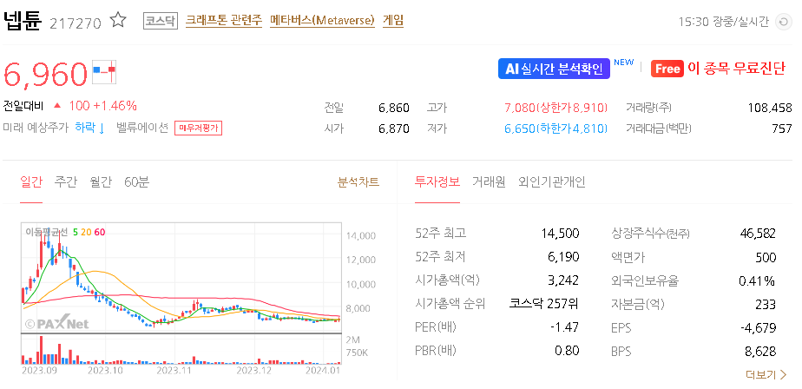
Task: Click the change value 100 +1.46%
Action: [x=102, y=106]
